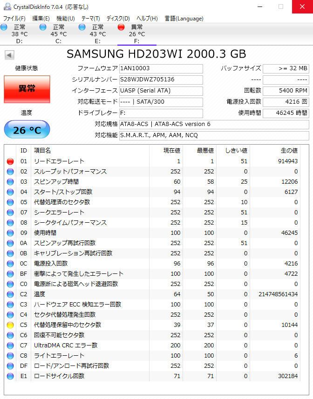This screenshot has width=313, height=399.
Task: Click the status icon for row 09
Action: coord(10,233)
